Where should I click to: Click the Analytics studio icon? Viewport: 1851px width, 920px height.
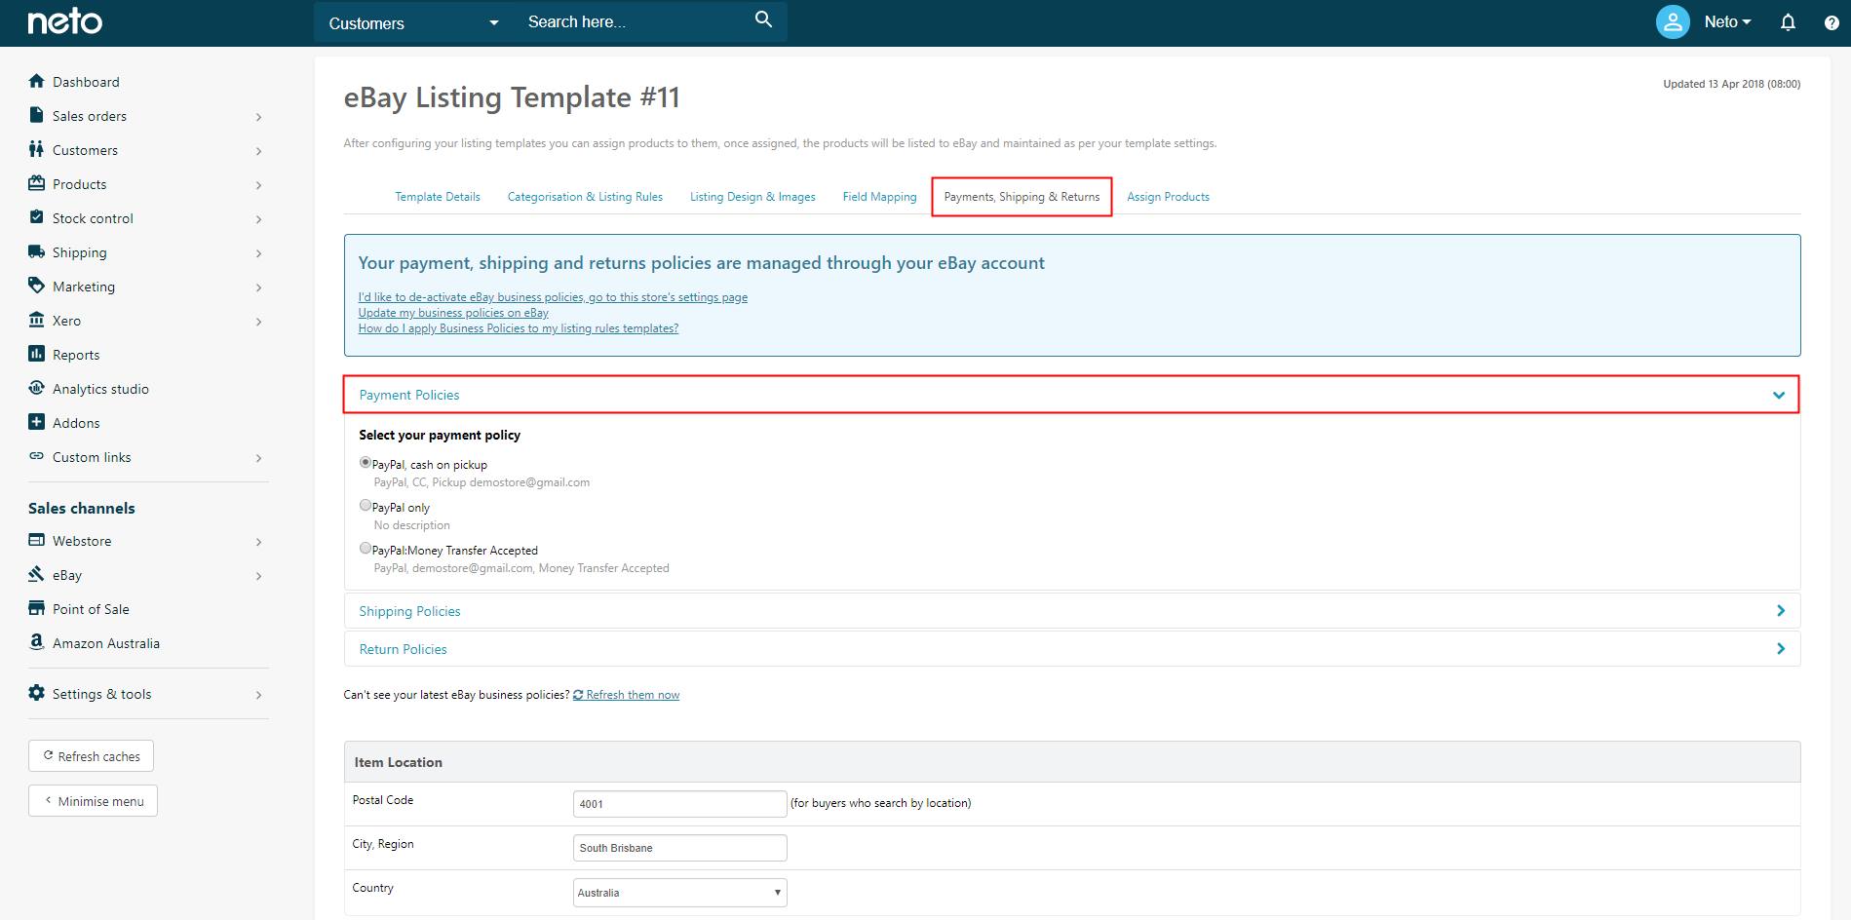(37, 388)
